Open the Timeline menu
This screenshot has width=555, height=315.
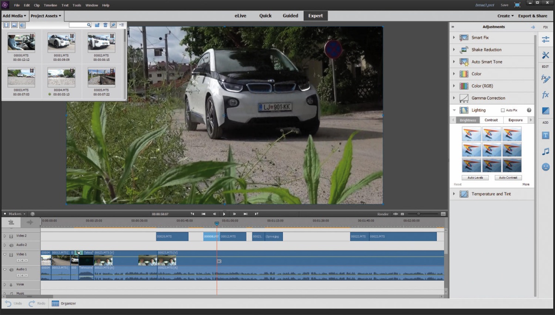click(50, 5)
